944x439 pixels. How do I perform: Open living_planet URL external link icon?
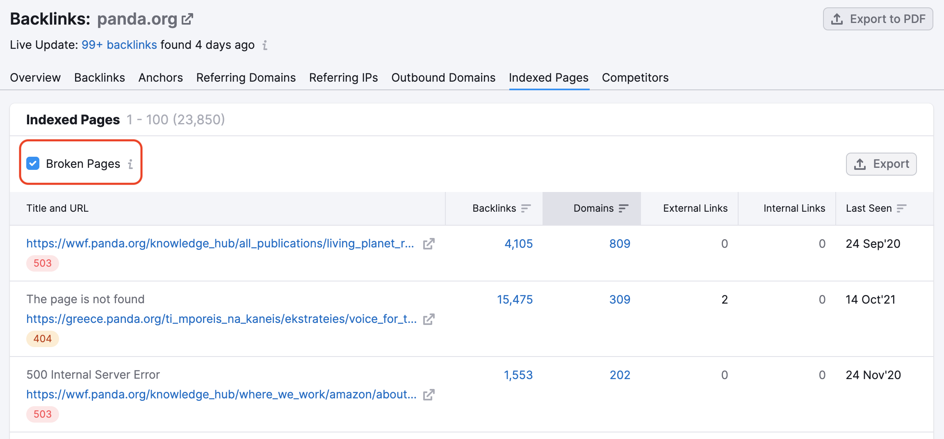coord(429,244)
